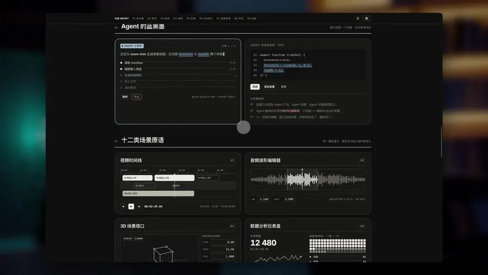This screenshot has width=488, height=275.
Task: Click the wireframe cube in 3D viewport
Action: tap(163, 254)
